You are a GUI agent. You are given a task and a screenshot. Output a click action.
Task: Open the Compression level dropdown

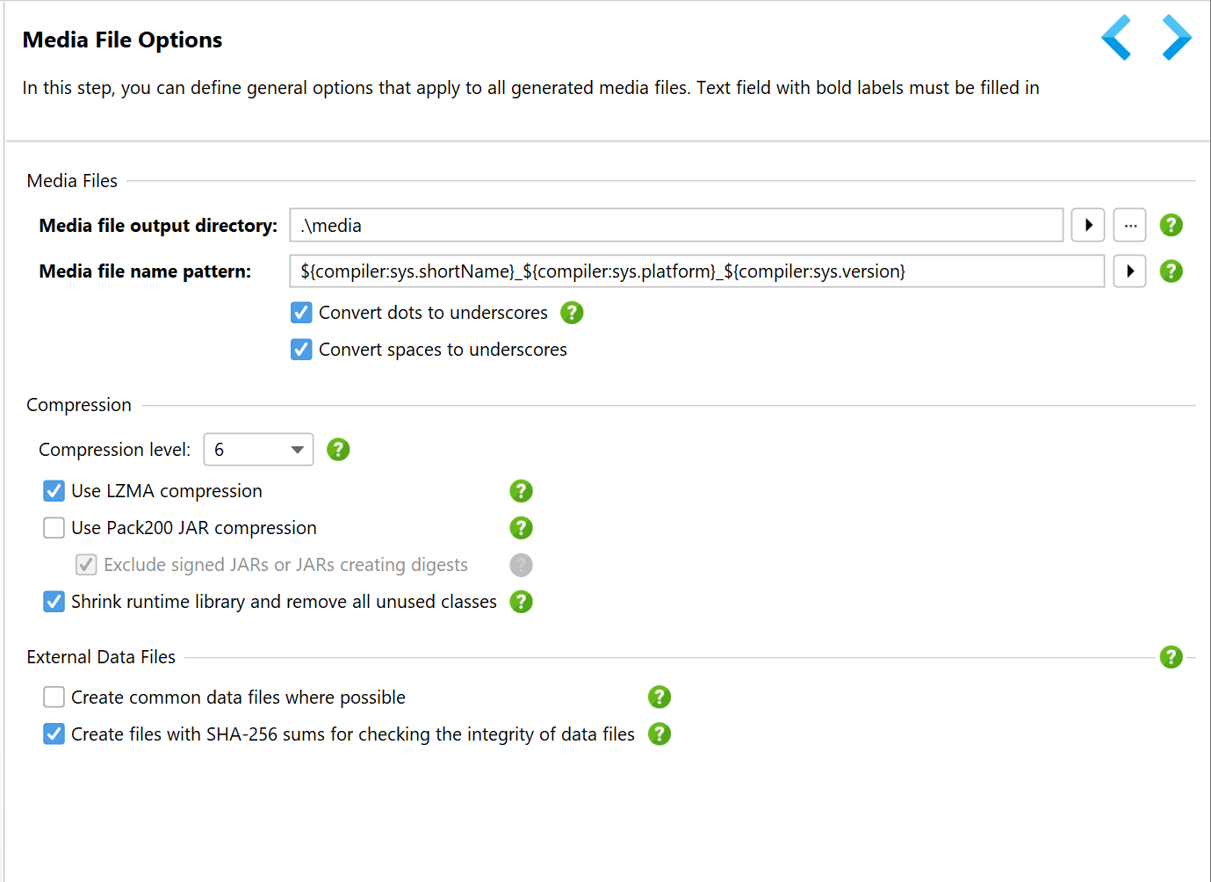pos(258,449)
